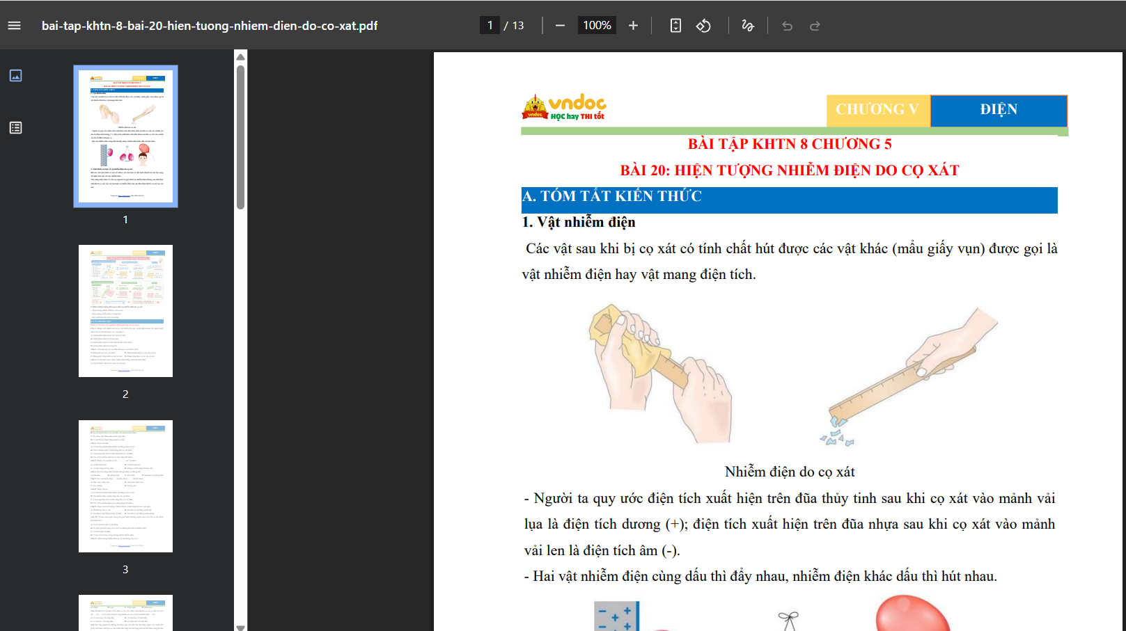Click the 'A. TÓM TẮT KIẾN THỨC' section bar
The width and height of the screenshot is (1126, 631).
(790, 200)
